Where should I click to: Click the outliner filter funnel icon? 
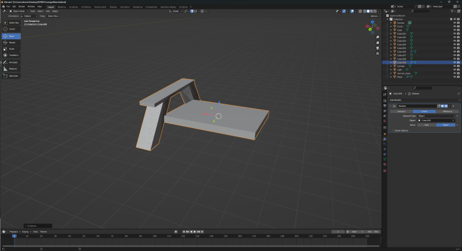coord(452,11)
